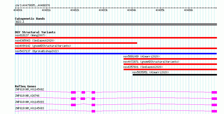Click the 40483k ruler tick label
This screenshot has height=114, width=224.
(103, 10)
